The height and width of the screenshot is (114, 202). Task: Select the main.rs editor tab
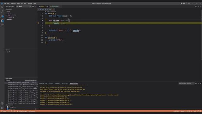[x=43, y=6]
